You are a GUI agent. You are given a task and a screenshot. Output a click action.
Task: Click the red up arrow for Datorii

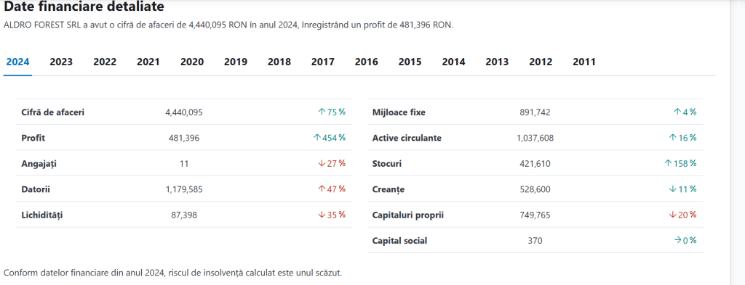point(322,189)
